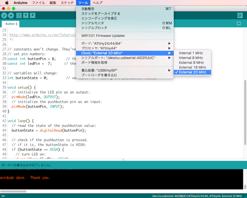The height and width of the screenshot is (198, 247).
Task: Click "// turn LED on:" comment line
Action: coord(31,154)
